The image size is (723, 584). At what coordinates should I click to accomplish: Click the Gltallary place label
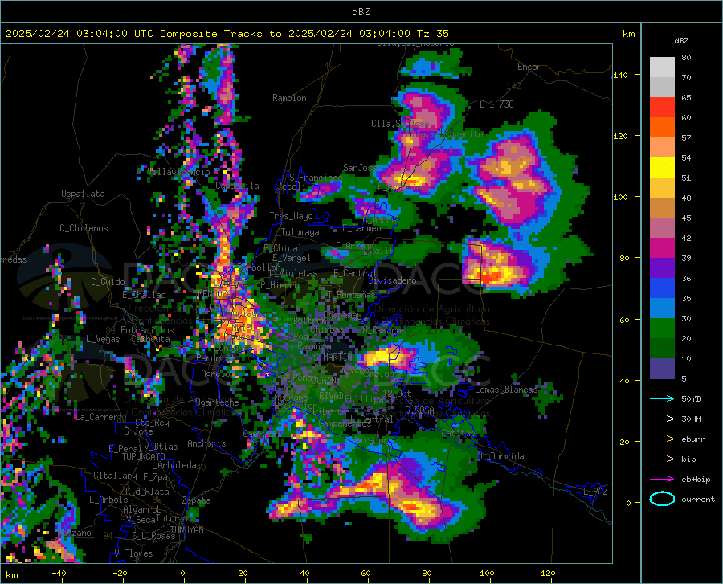(115, 476)
